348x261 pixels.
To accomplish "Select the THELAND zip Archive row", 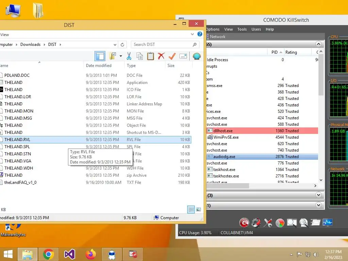I will point(95,175).
